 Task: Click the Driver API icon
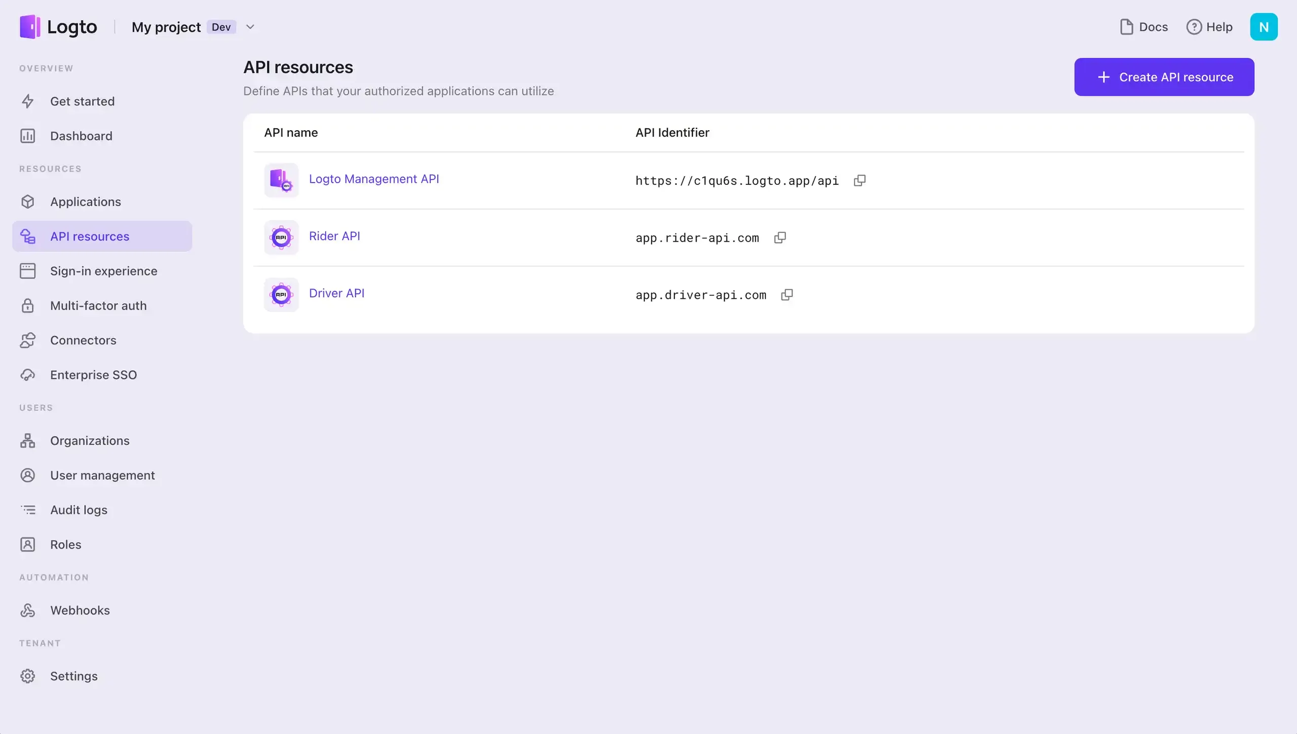tap(281, 295)
